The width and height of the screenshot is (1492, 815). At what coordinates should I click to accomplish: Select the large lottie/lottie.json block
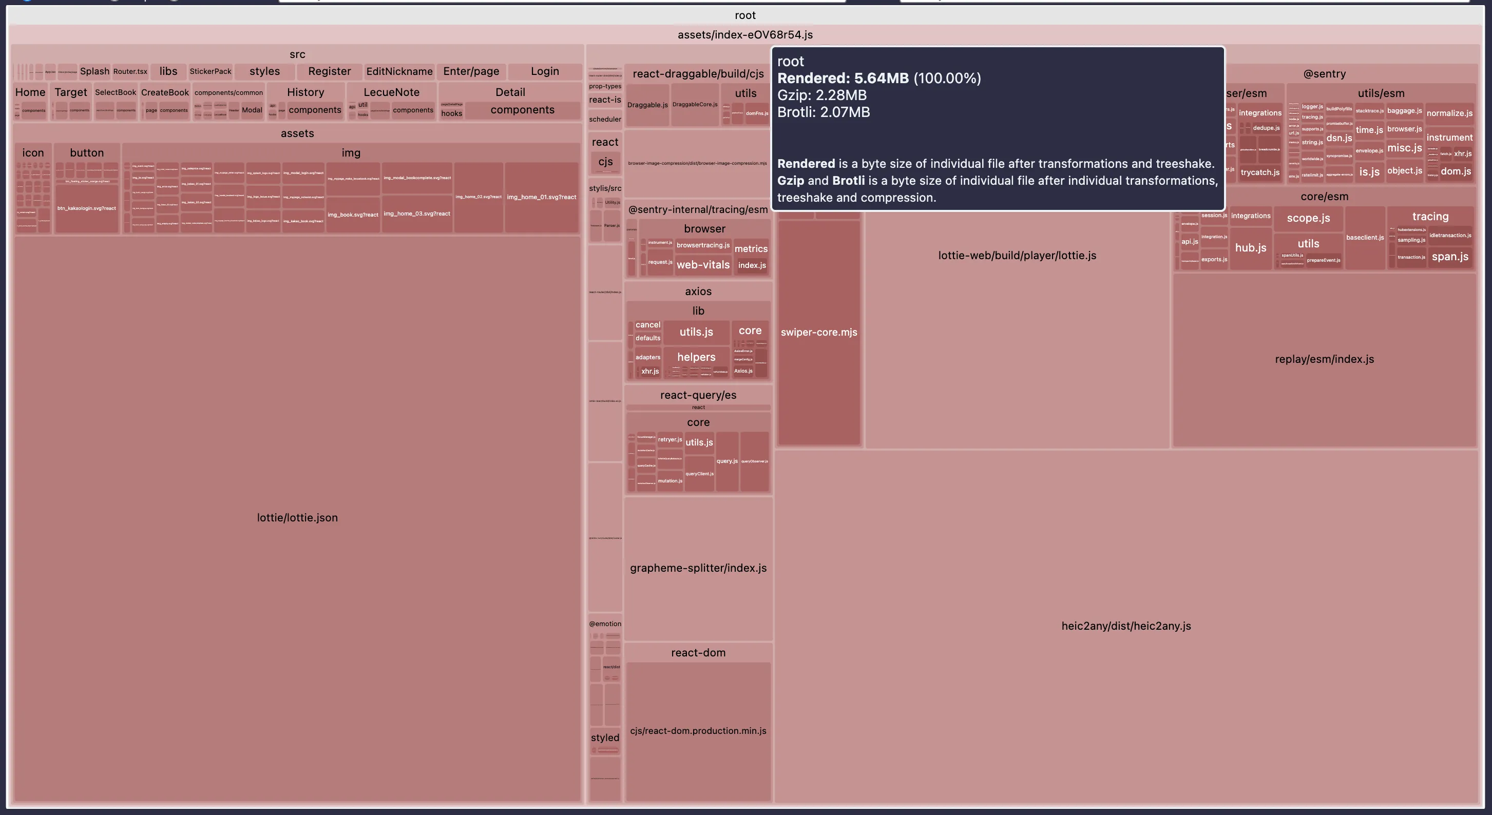coord(297,518)
